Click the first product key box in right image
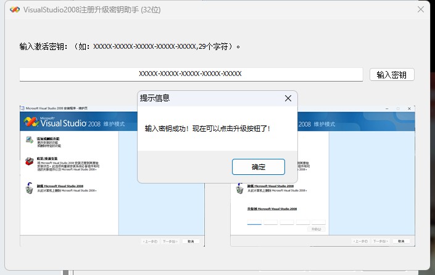This screenshot has height=275, width=435. 254,222
